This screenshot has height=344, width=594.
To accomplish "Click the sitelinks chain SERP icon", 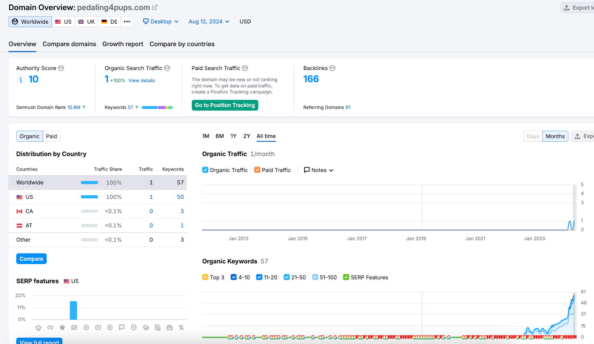I will click(x=50, y=327).
